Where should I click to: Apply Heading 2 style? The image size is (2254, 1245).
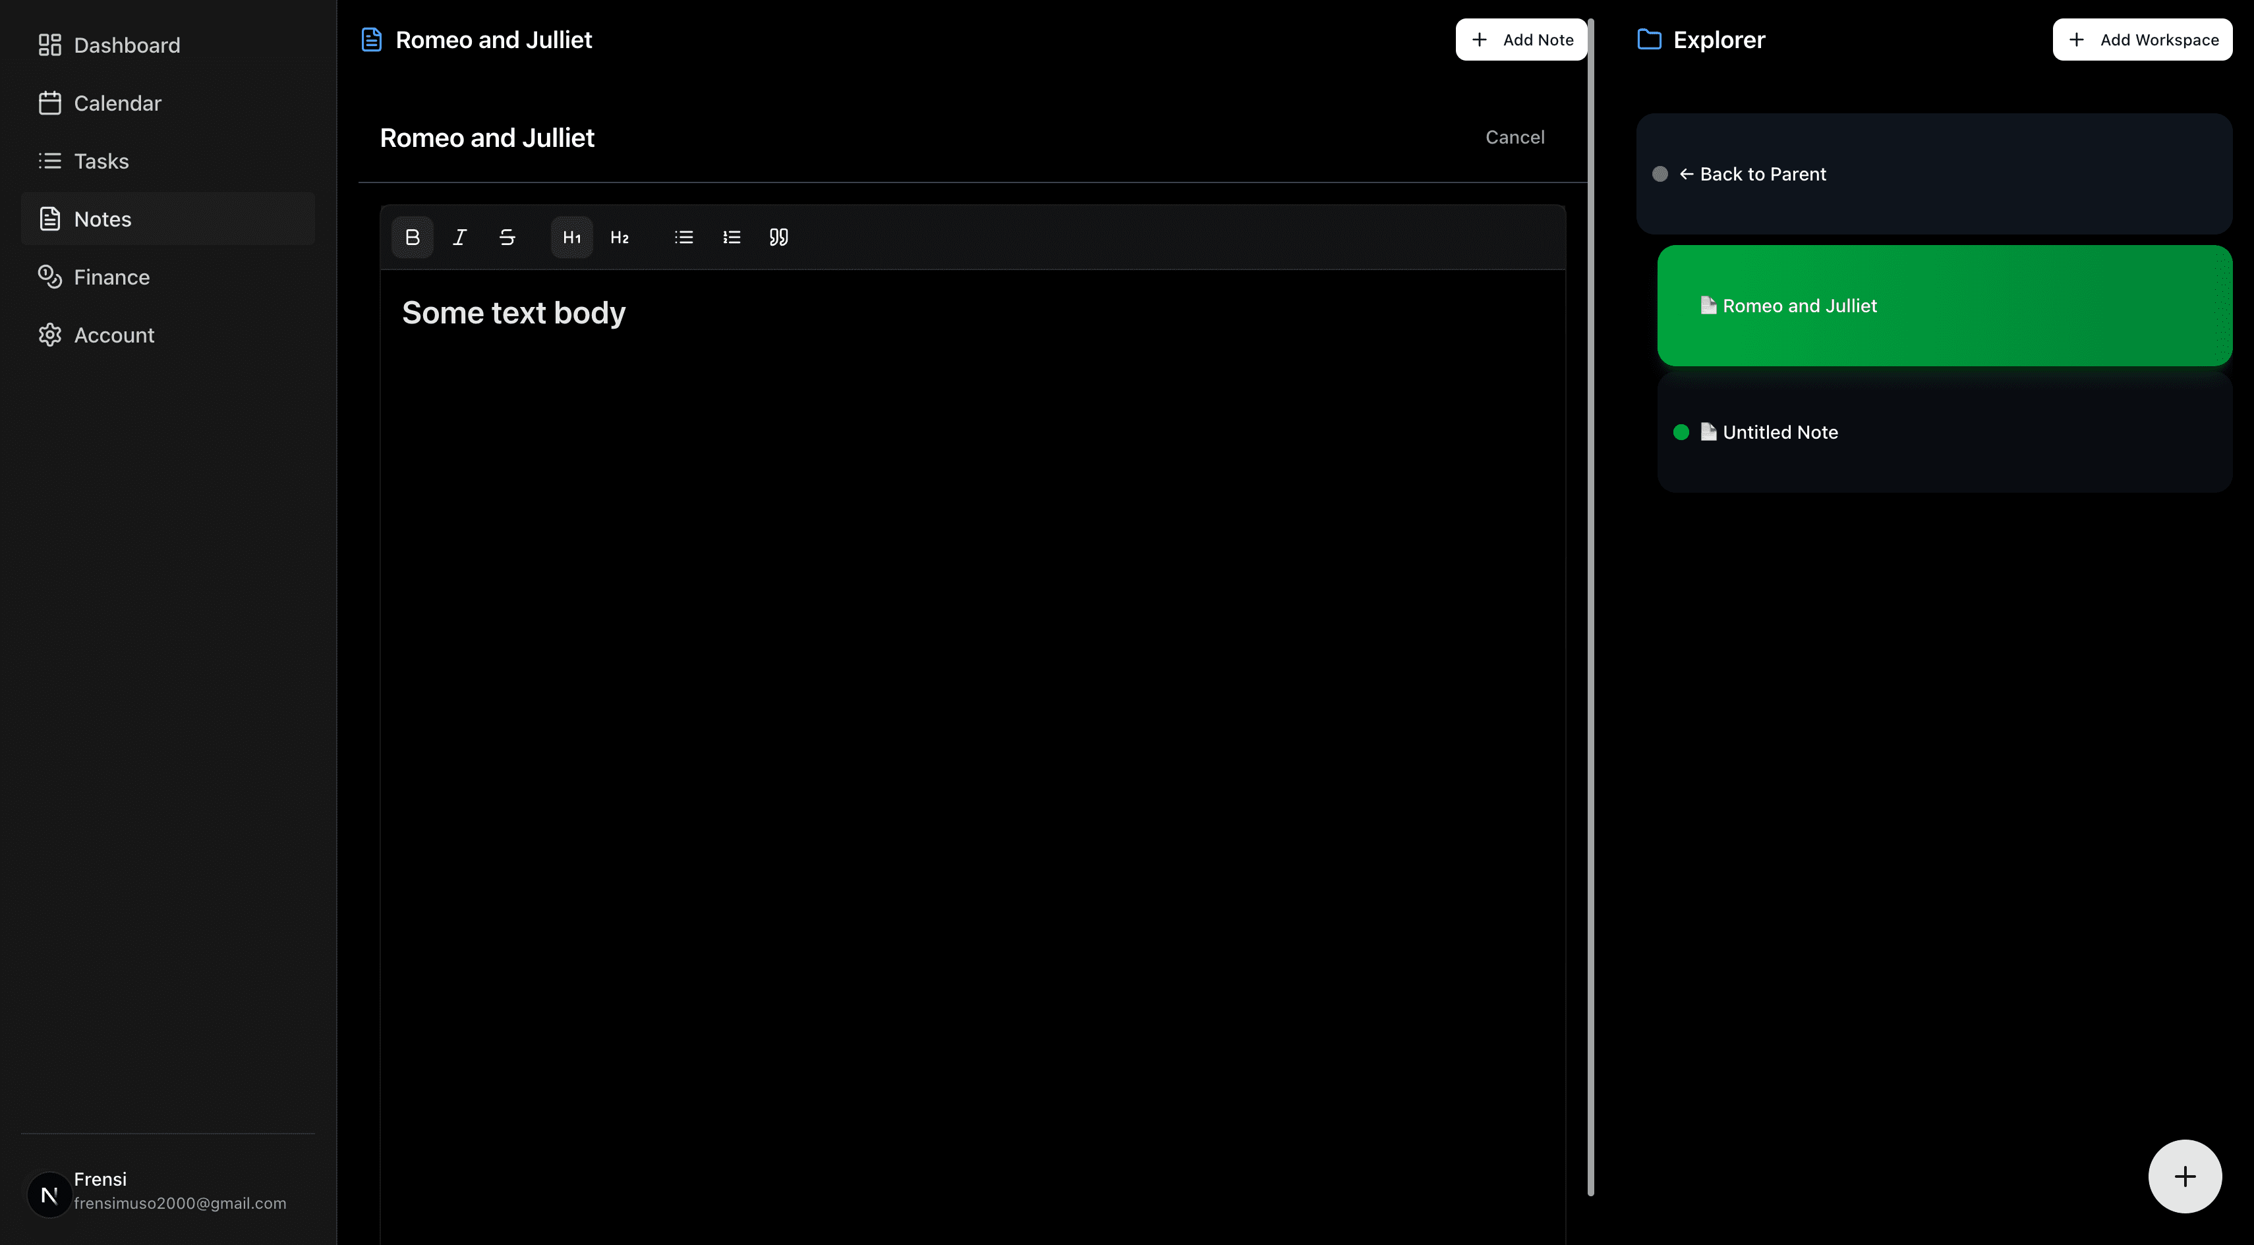tap(620, 236)
